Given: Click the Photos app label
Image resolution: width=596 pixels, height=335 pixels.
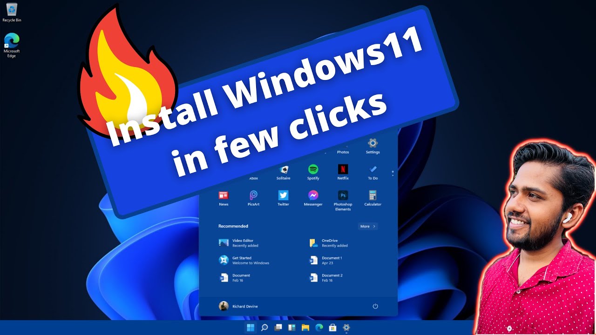Looking at the screenshot, I should click(x=343, y=152).
